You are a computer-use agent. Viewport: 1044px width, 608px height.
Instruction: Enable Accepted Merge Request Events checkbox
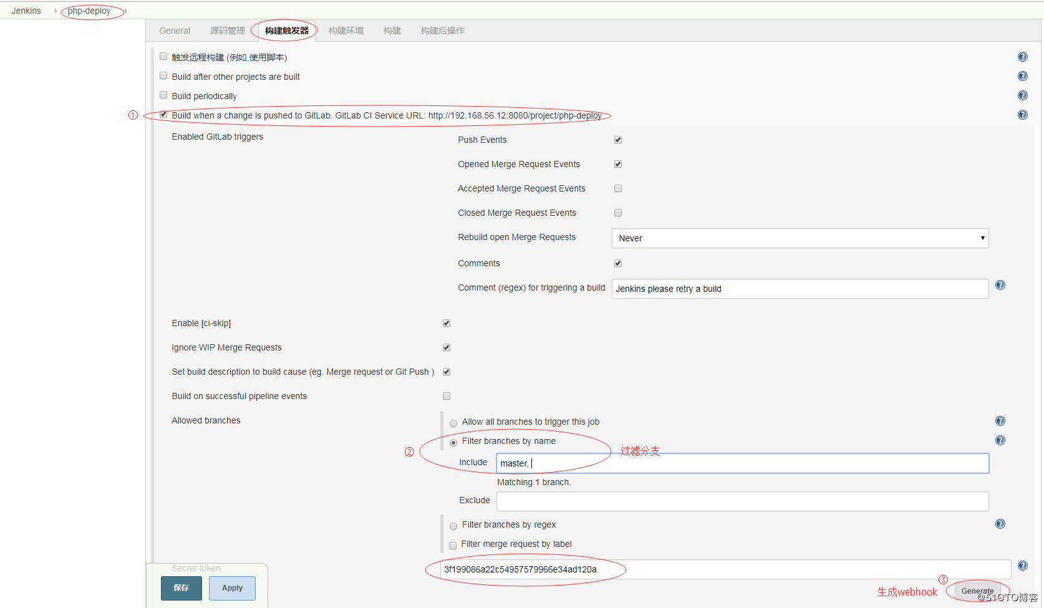coord(618,188)
